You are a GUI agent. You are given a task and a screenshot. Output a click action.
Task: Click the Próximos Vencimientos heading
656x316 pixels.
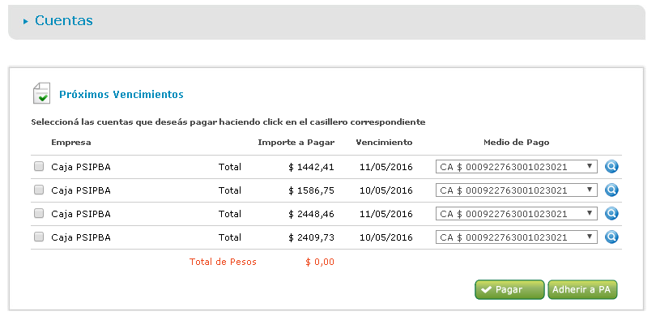point(121,95)
